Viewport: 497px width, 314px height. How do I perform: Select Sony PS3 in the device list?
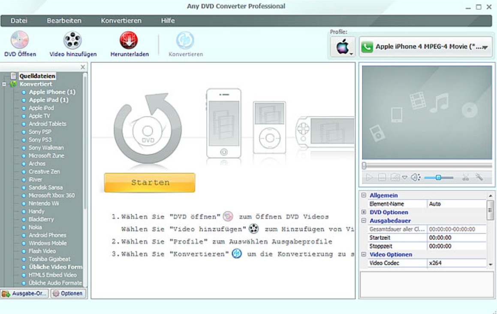(x=40, y=140)
